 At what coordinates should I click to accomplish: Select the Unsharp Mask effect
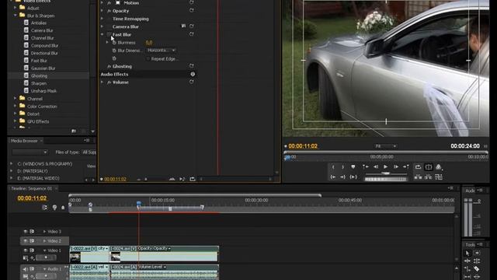coord(43,91)
